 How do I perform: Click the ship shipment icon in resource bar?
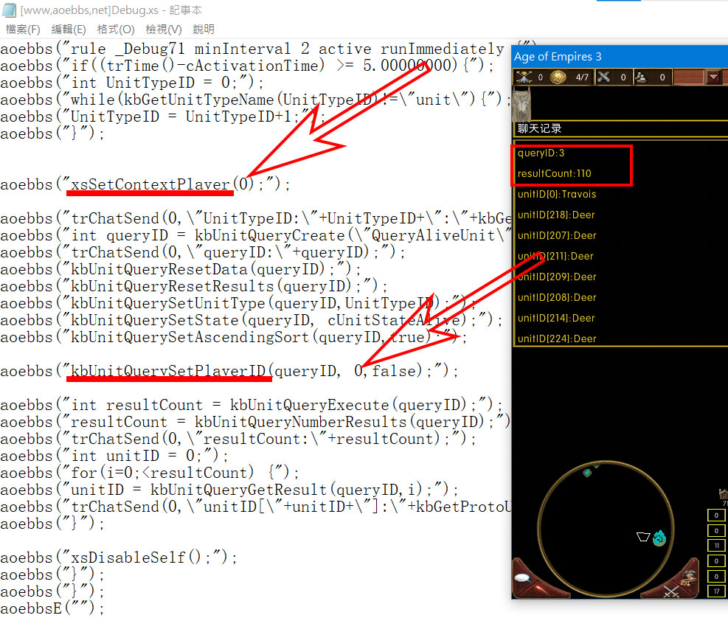[x=641, y=77]
